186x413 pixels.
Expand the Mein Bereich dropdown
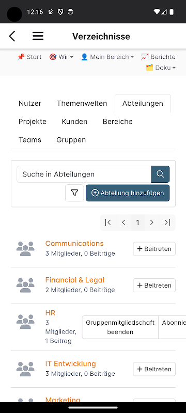pos(107,57)
